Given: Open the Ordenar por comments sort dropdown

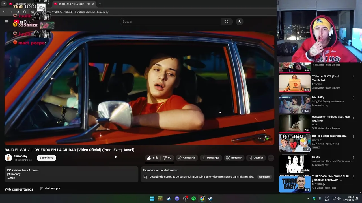Looking at the screenshot, I should coord(50,189).
